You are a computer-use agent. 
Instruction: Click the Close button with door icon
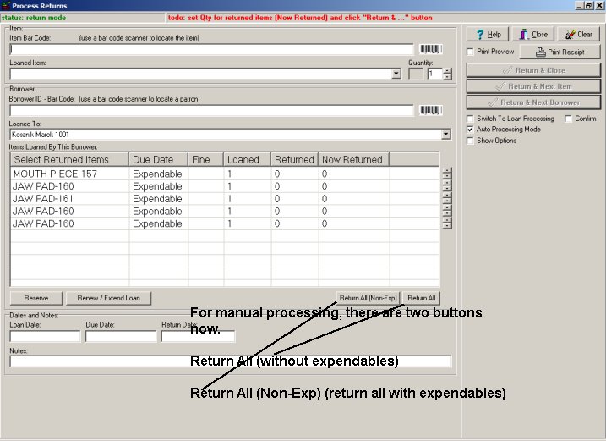coord(533,35)
